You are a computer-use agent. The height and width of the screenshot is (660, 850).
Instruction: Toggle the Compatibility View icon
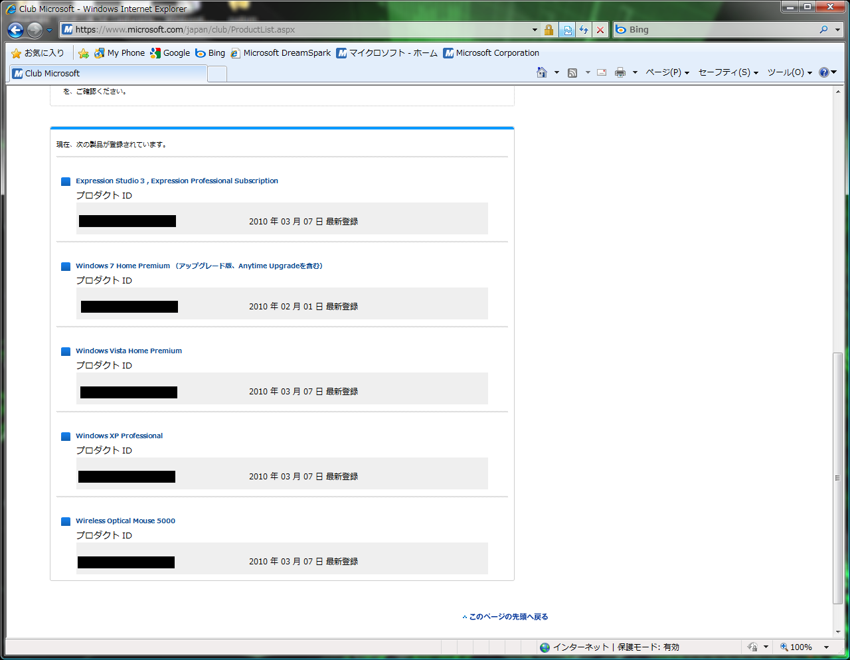click(x=566, y=30)
